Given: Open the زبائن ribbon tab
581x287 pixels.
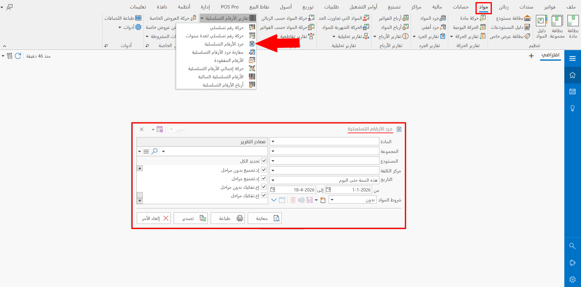Looking at the screenshot, I should [x=504, y=7].
